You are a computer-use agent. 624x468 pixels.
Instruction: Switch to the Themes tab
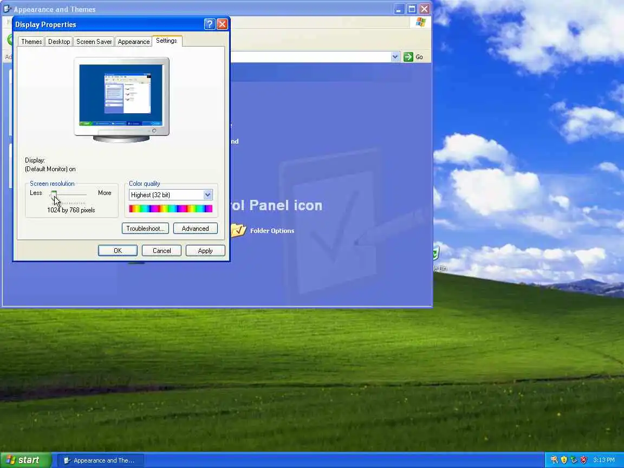click(x=31, y=42)
